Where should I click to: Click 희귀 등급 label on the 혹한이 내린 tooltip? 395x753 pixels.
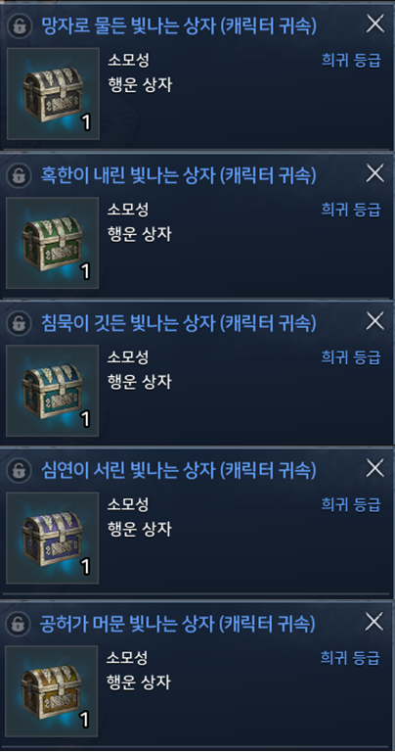click(x=351, y=210)
